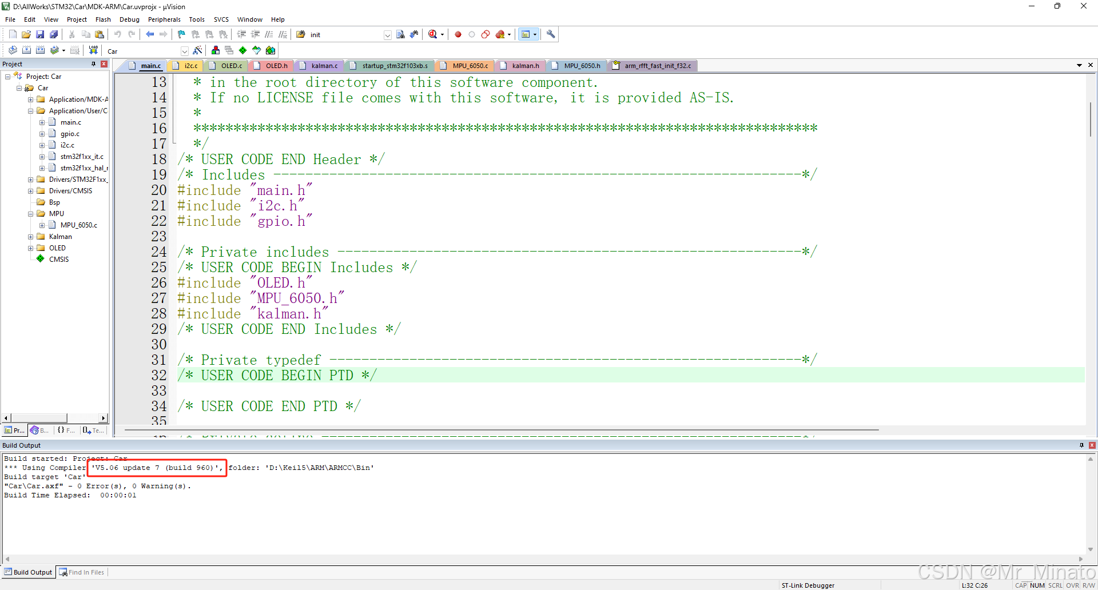This screenshot has height=590, width=1098.
Task: Collapse the Application/User/C folder node
Action: click(x=31, y=111)
